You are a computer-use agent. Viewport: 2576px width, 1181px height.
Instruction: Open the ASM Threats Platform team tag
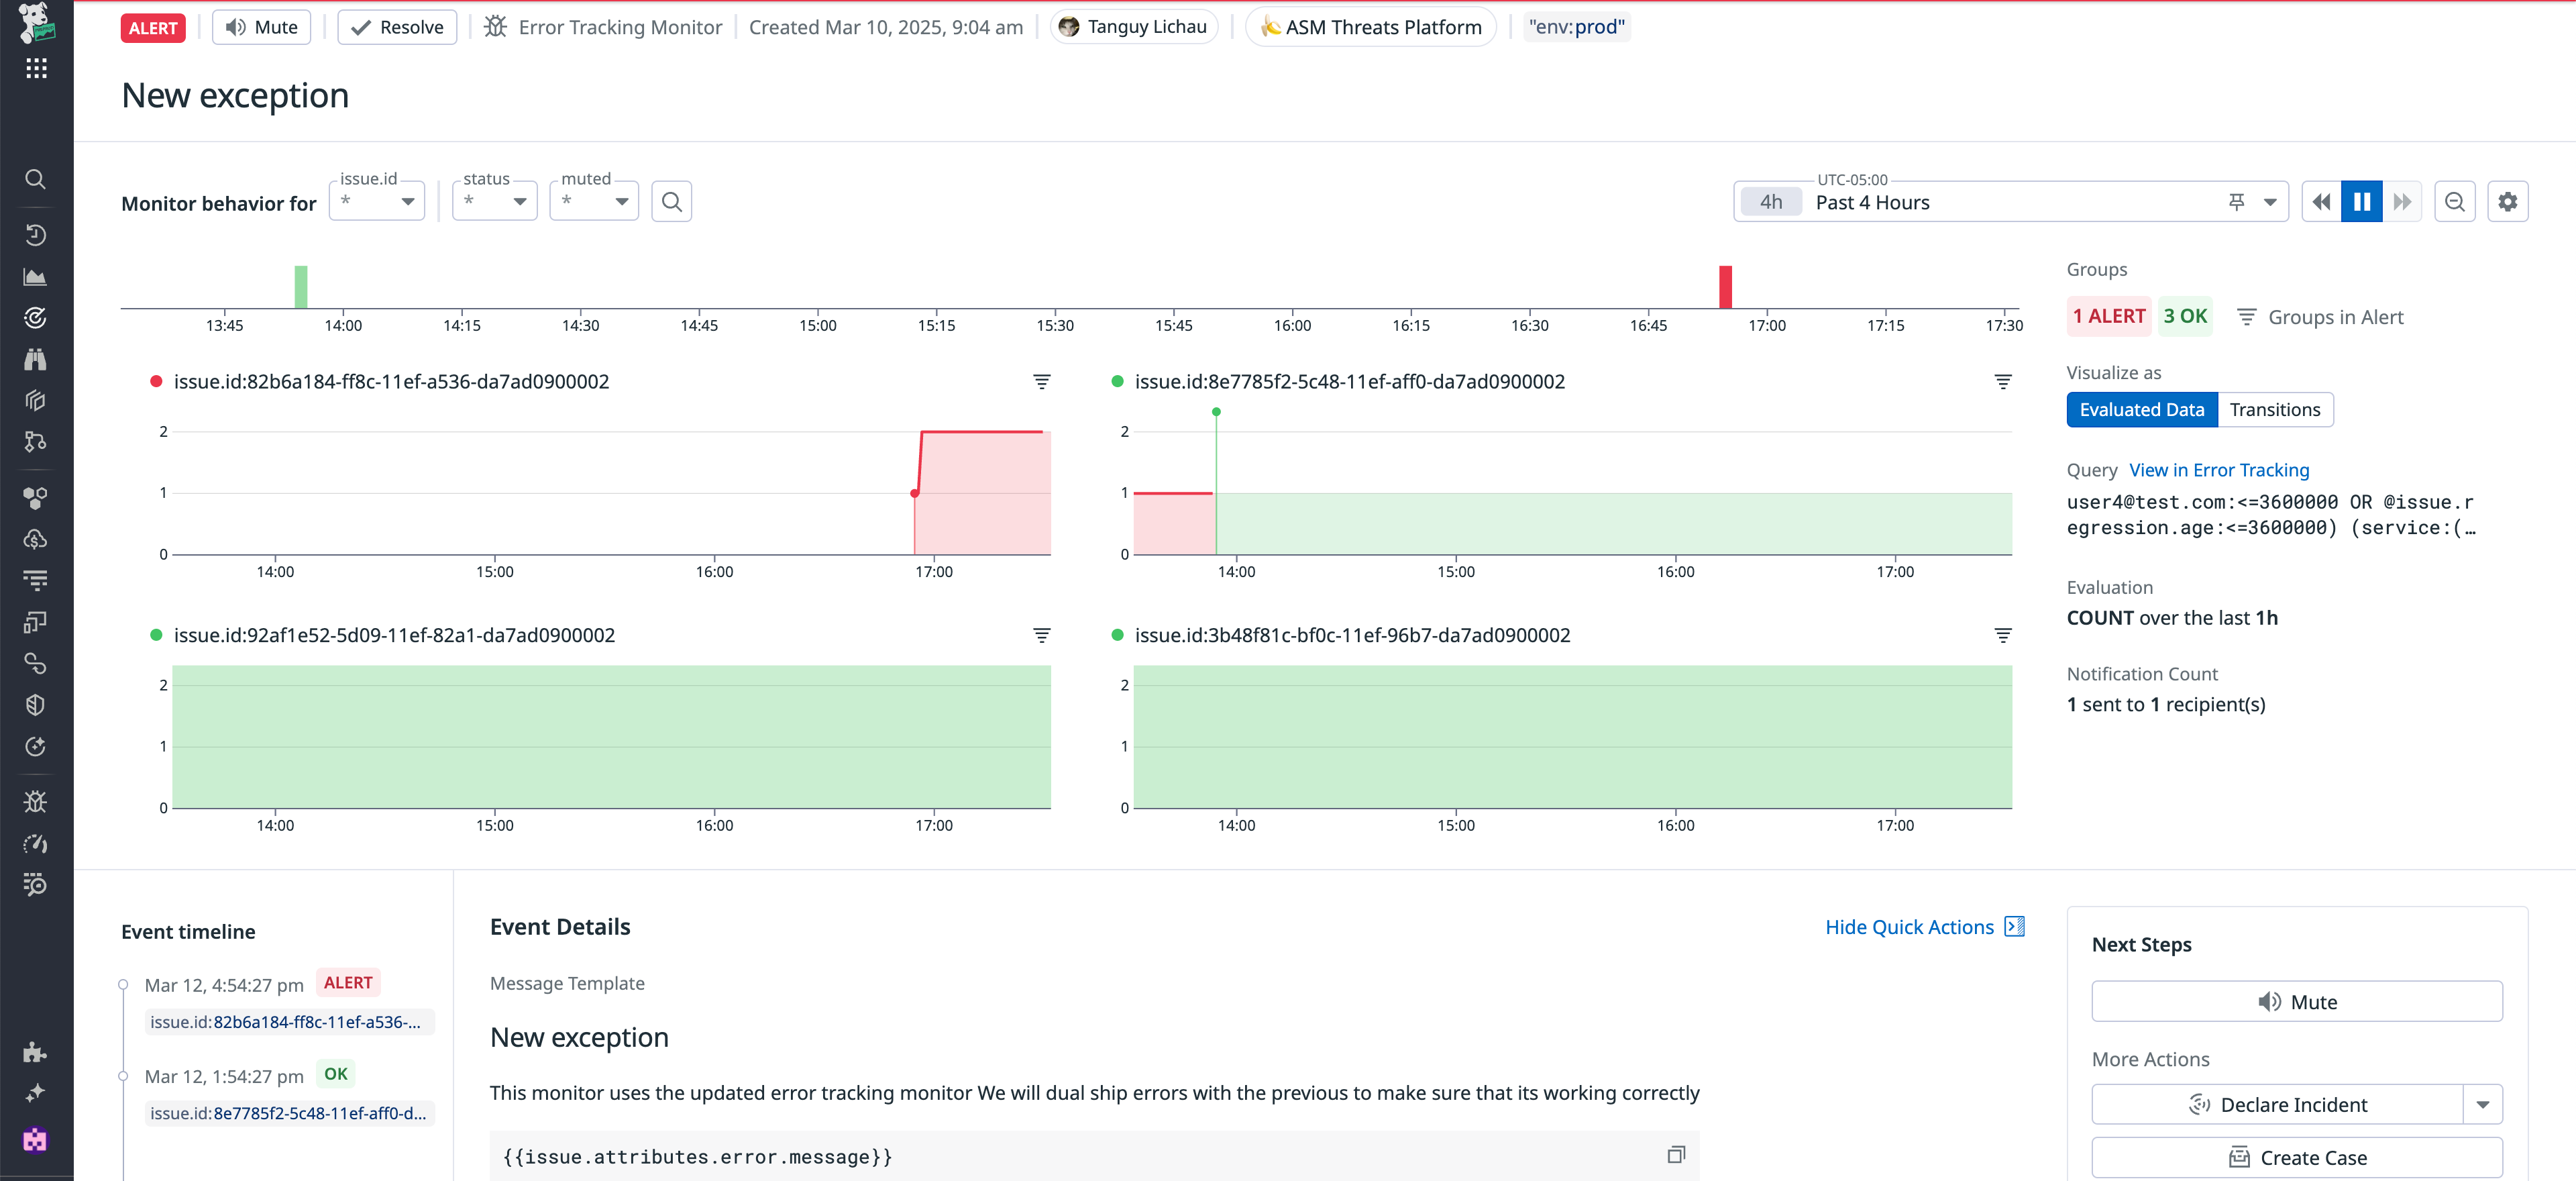pyautogui.click(x=1370, y=27)
